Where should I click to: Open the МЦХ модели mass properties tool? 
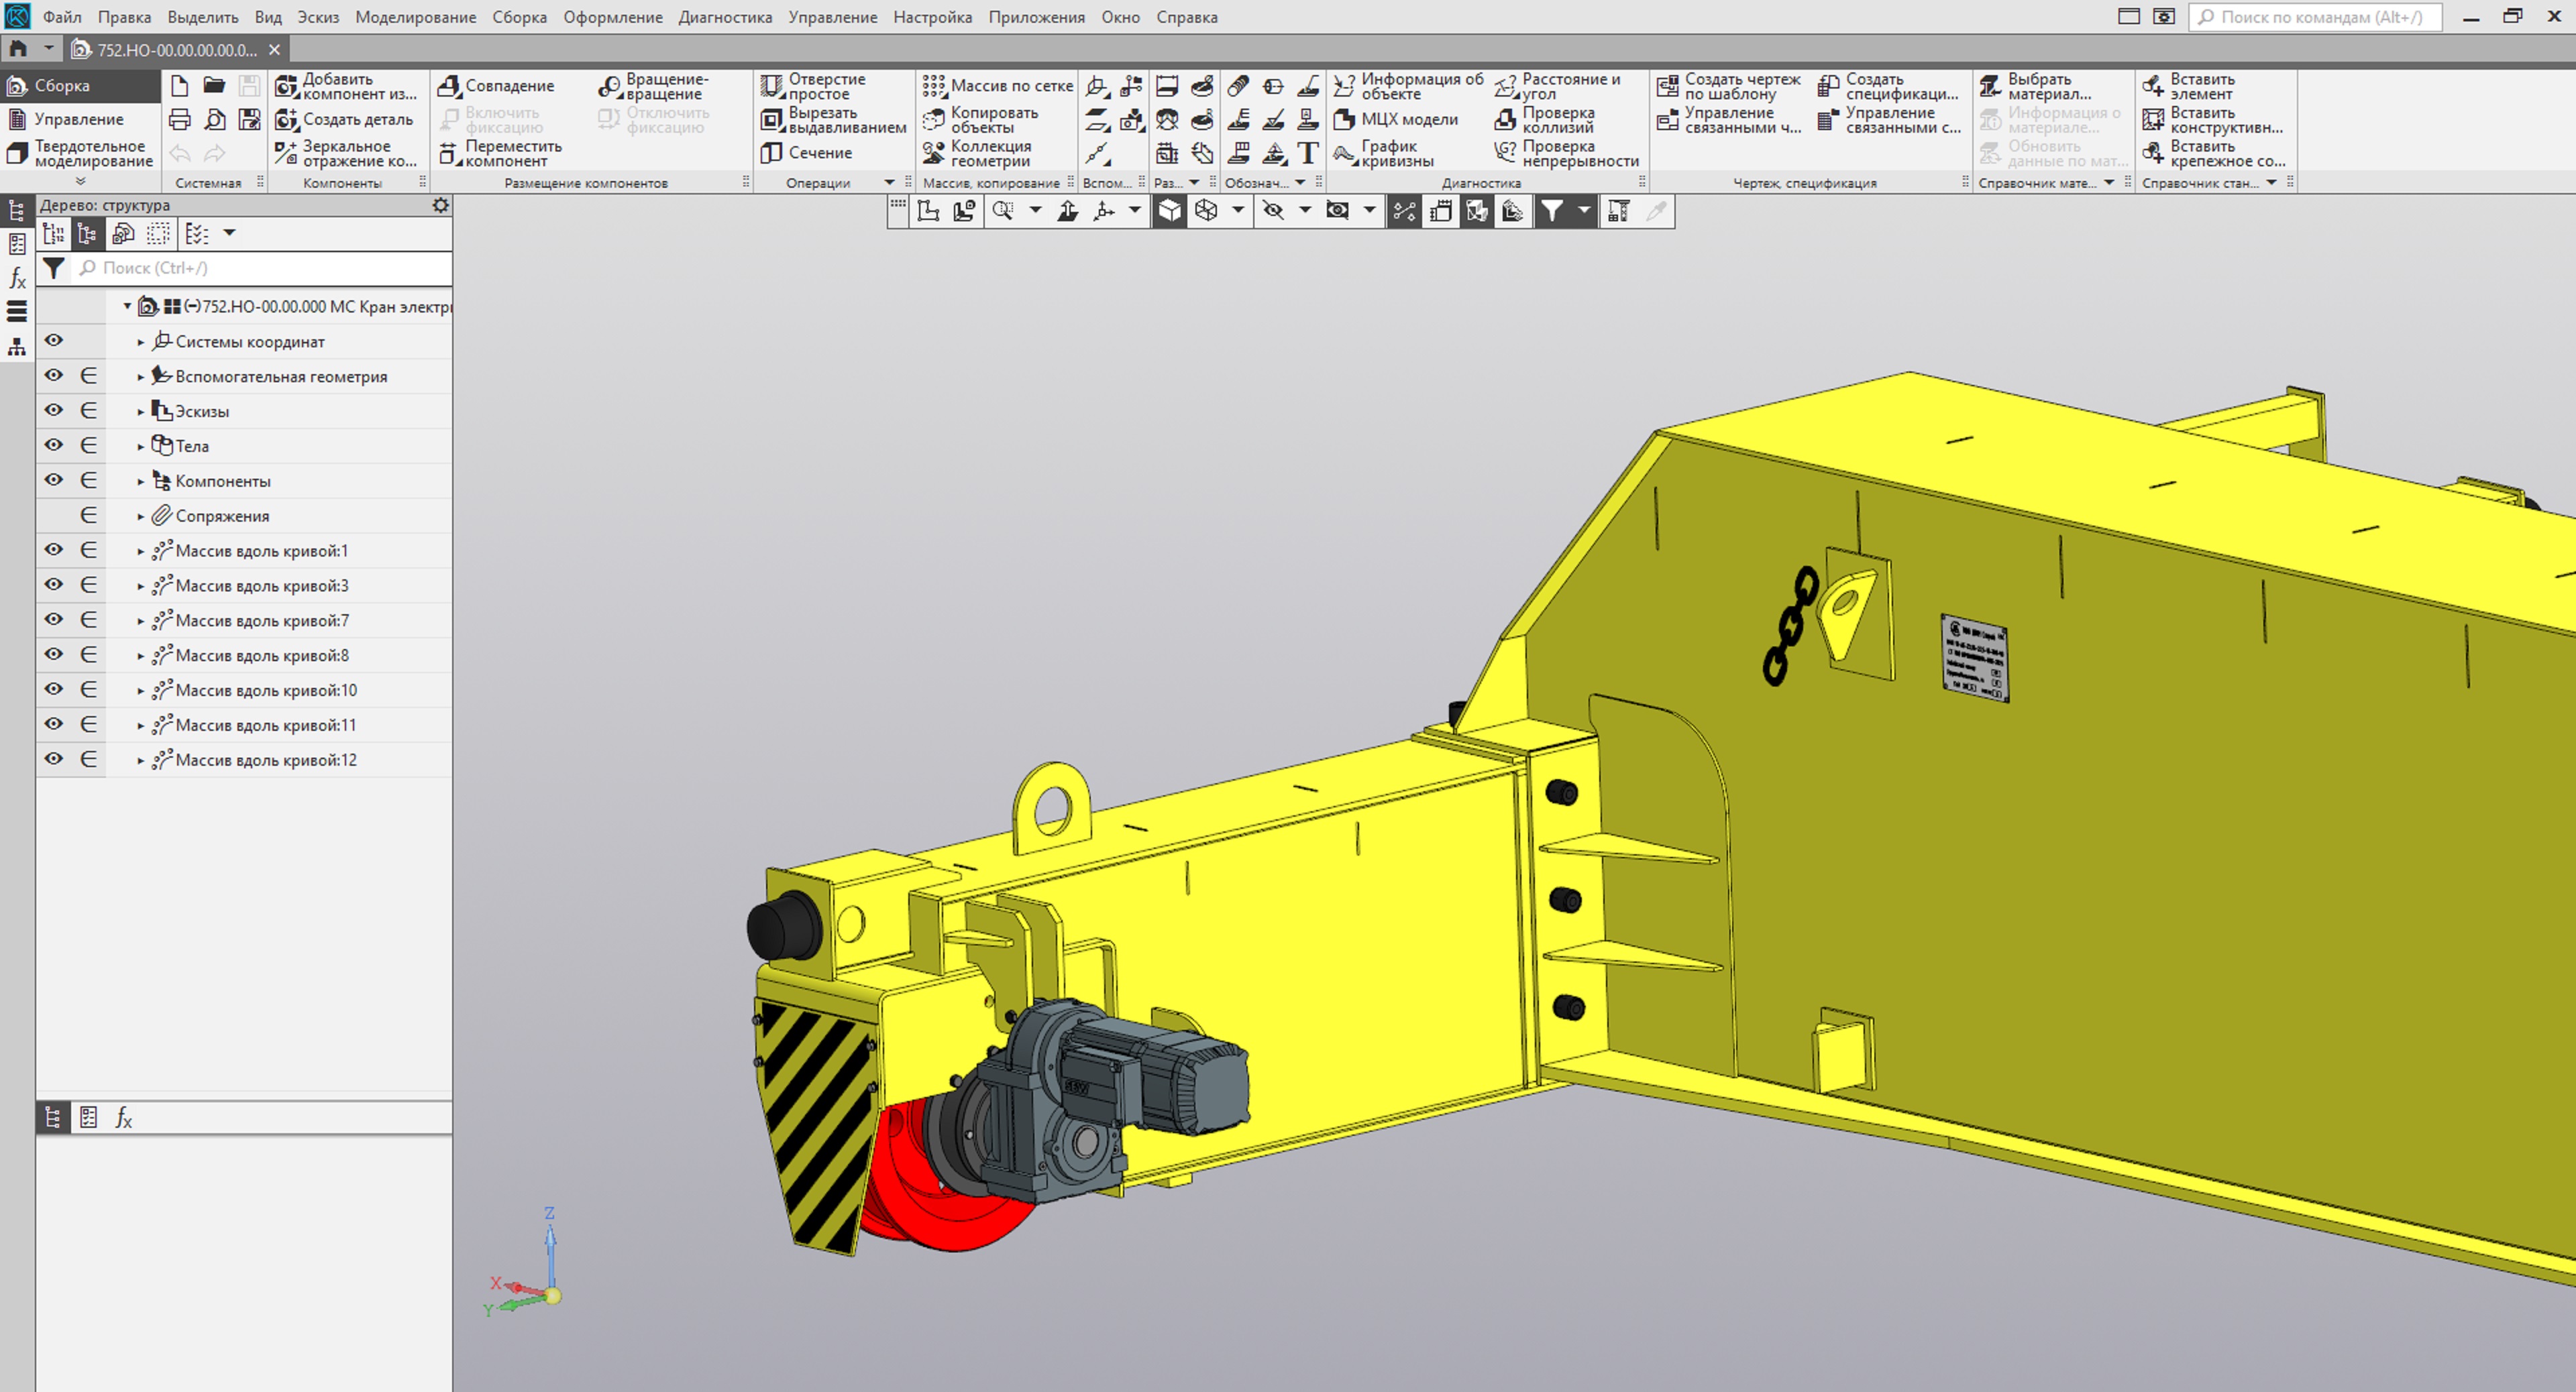click(1345, 120)
